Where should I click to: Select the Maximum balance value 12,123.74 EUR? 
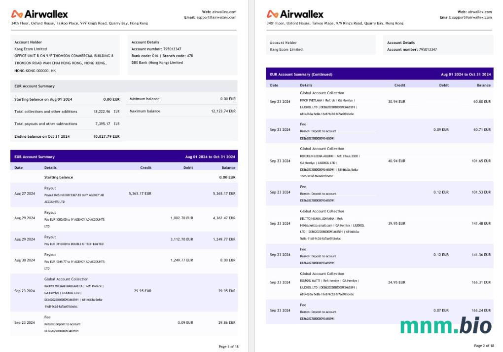pyautogui.click(x=223, y=111)
